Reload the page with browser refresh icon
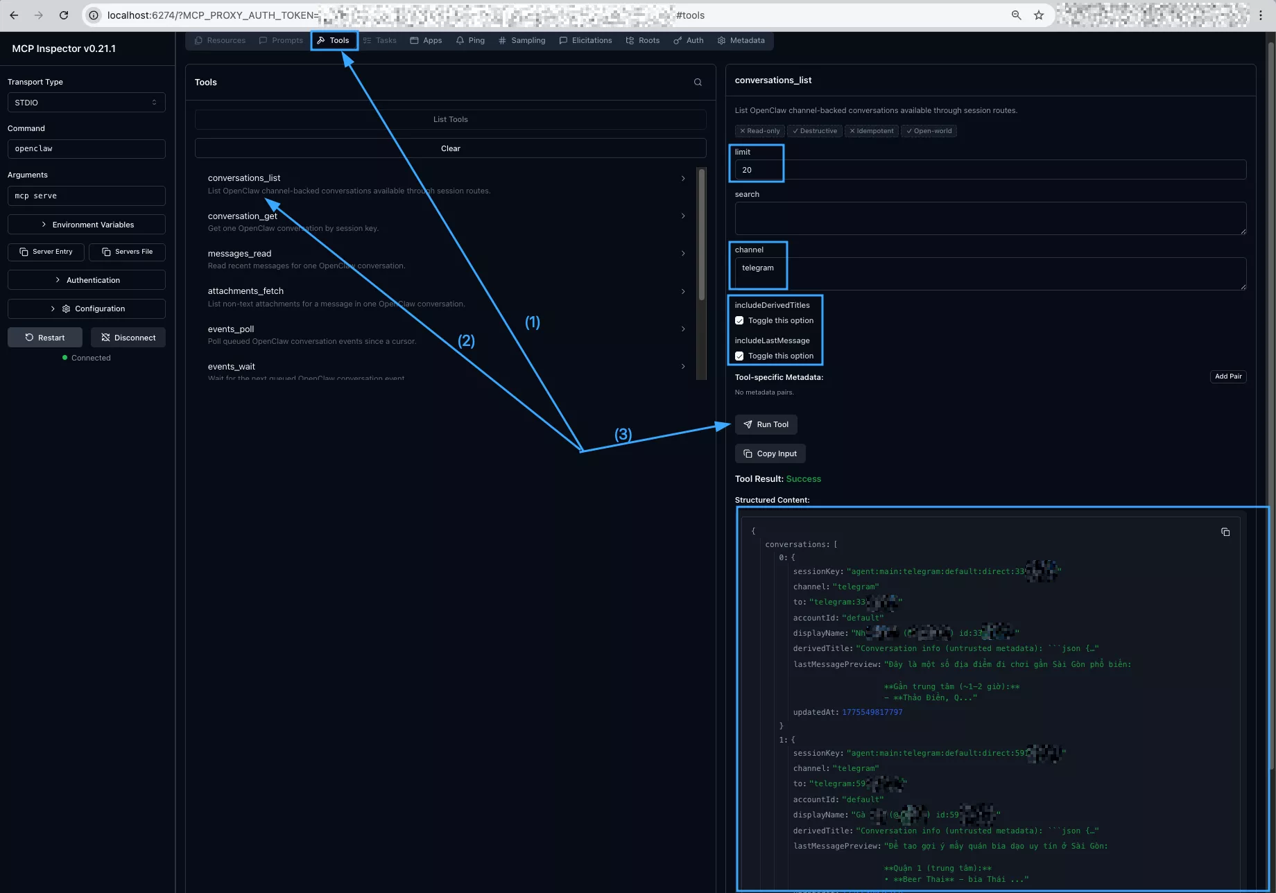Viewport: 1276px width, 893px height. [64, 15]
